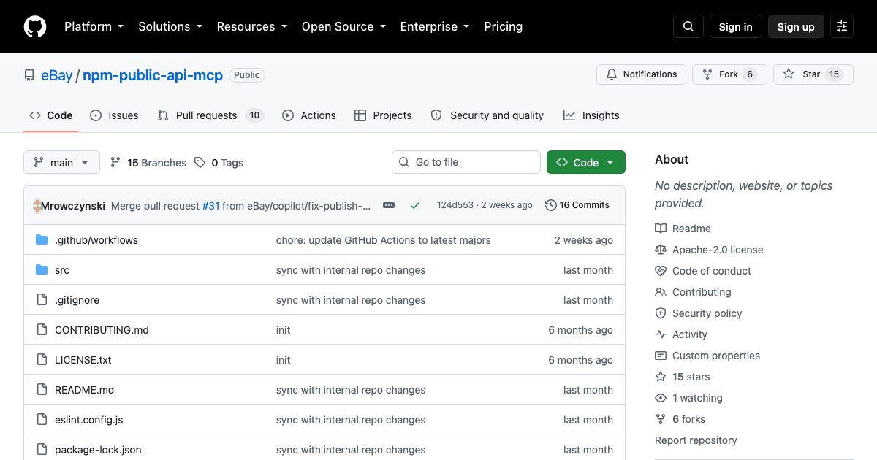877x460 pixels.
Task: Click the README.md file icon
Action: tap(42, 390)
